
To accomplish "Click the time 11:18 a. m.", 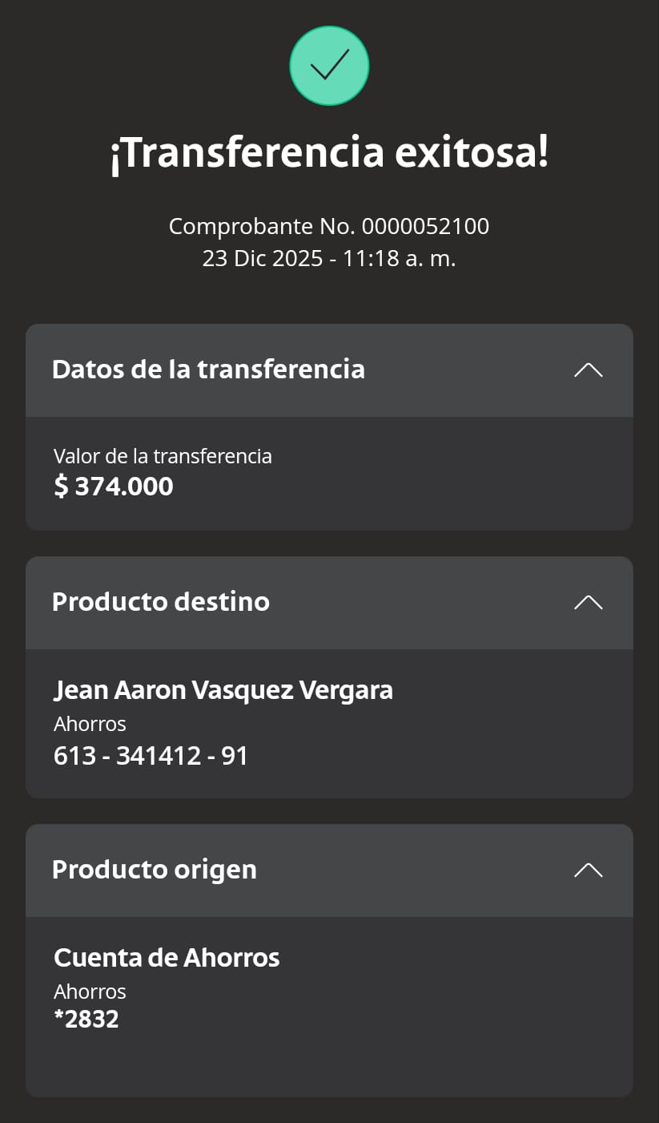I will (x=399, y=259).
